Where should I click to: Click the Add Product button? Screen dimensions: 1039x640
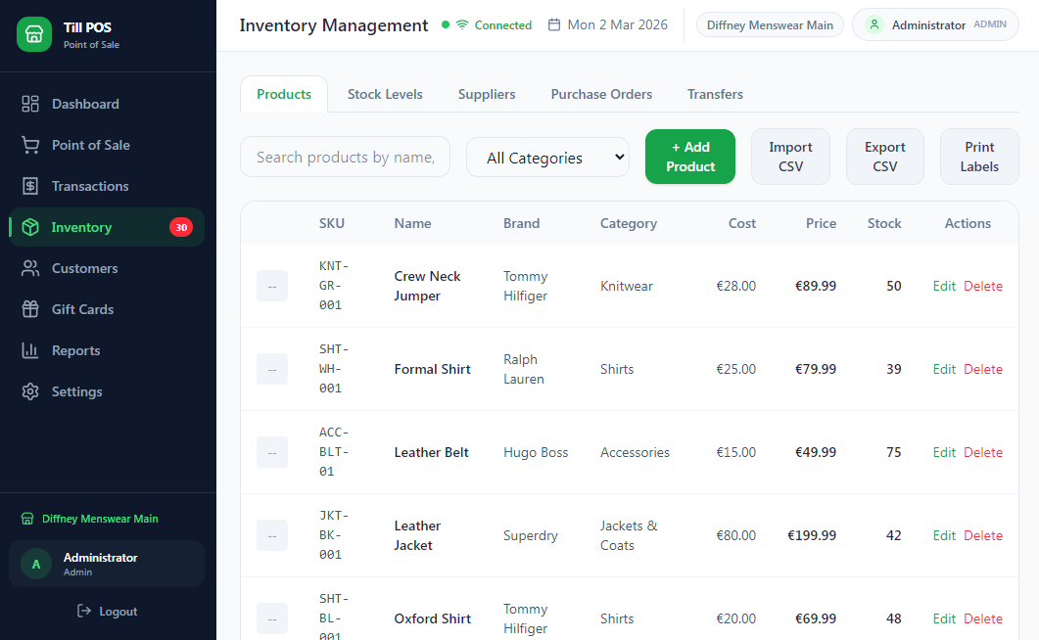click(689, 157)
